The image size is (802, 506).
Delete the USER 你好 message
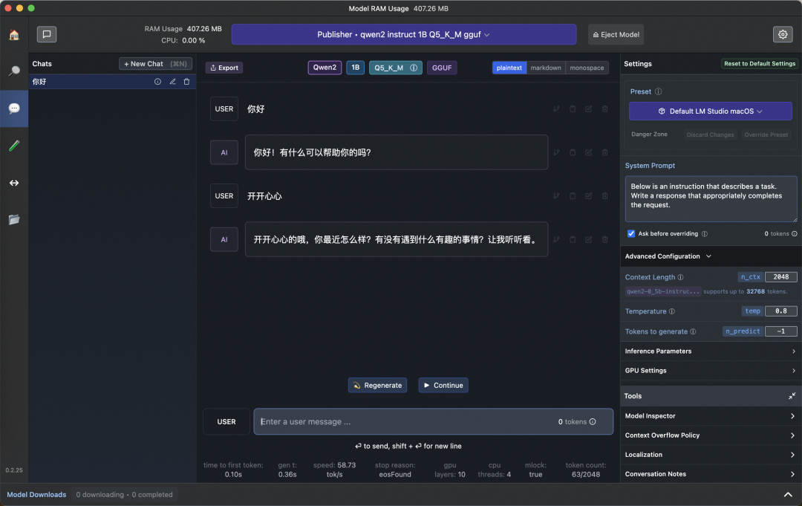(x=604, y=109)
